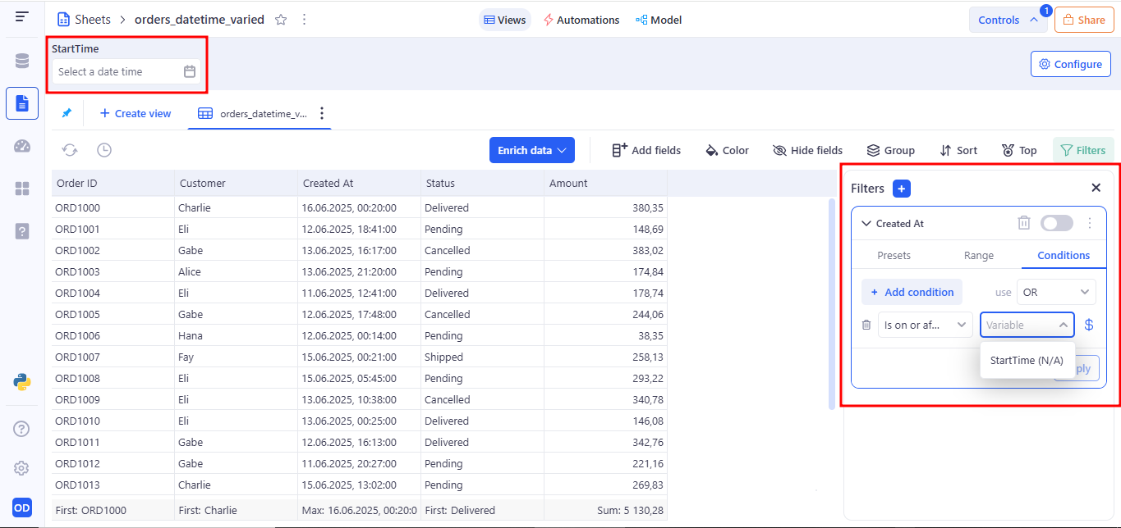Open the OR logic operator dropdown
Image resolution: width=1121 pixels, height=528 pixels.
point(1056,292)
